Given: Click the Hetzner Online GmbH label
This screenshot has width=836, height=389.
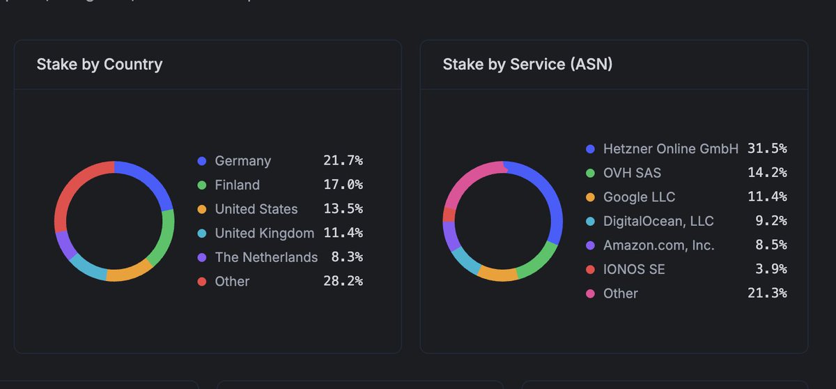Looking at the screenshot, I should [671, 148].
